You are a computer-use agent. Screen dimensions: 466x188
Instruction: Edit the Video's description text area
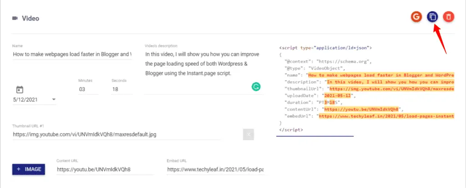pyautogui.click(x=203, y=71)
